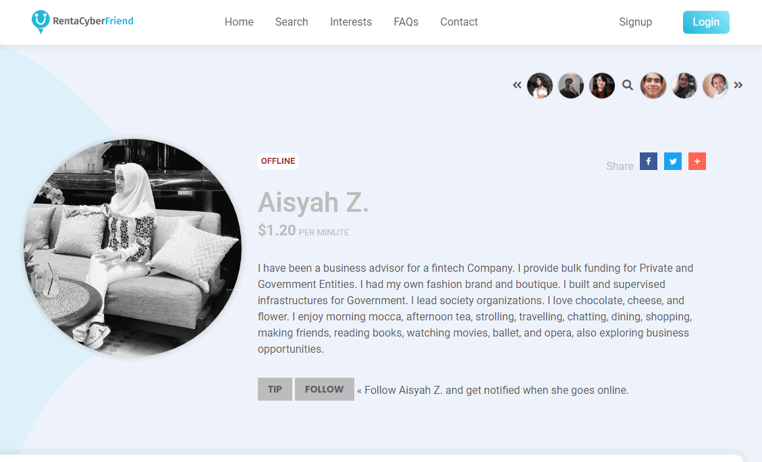Click the OFFLINE status badge
The height and width of the screenshot is (462, 762).
(278, 161)
